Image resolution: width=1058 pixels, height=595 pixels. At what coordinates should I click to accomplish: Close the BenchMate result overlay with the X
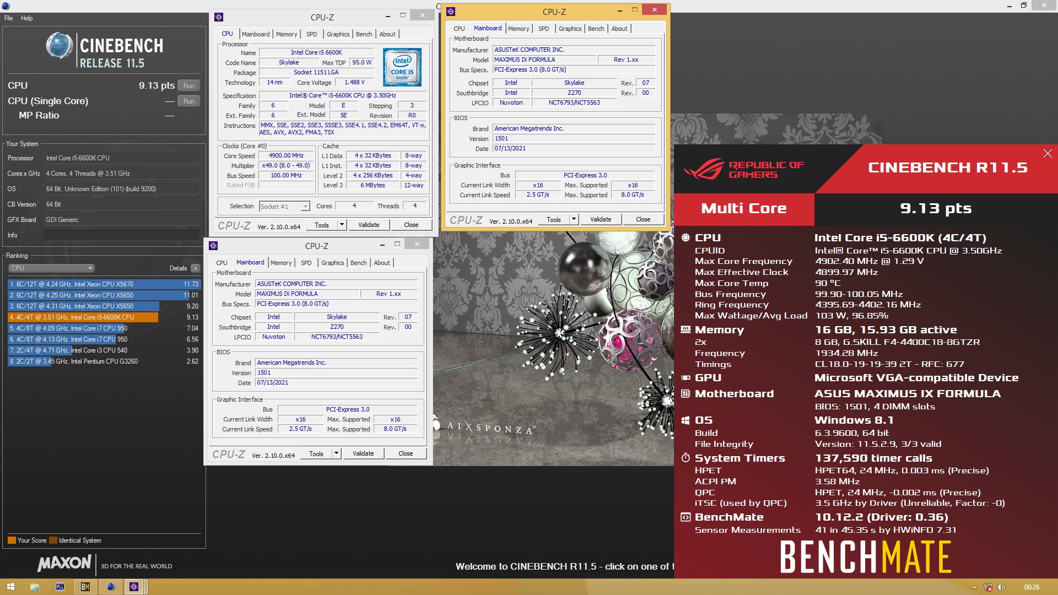1048,154
